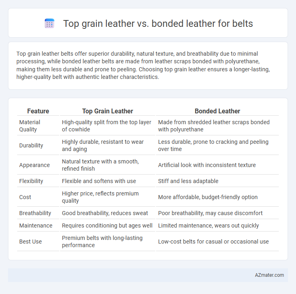Screen dimensions: 296x294
Task: Select 'More affordable, budget-friendly option' cell
Action: click(208, 197)
